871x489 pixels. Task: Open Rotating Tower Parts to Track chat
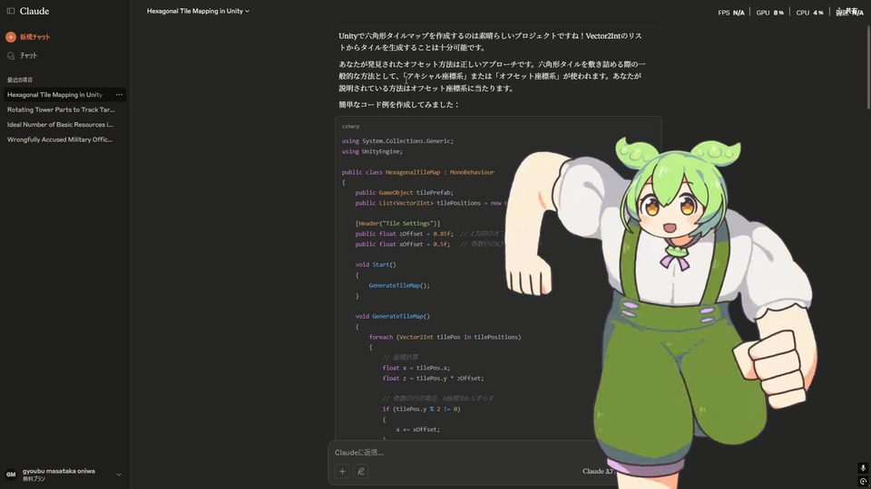coord(61,110)
